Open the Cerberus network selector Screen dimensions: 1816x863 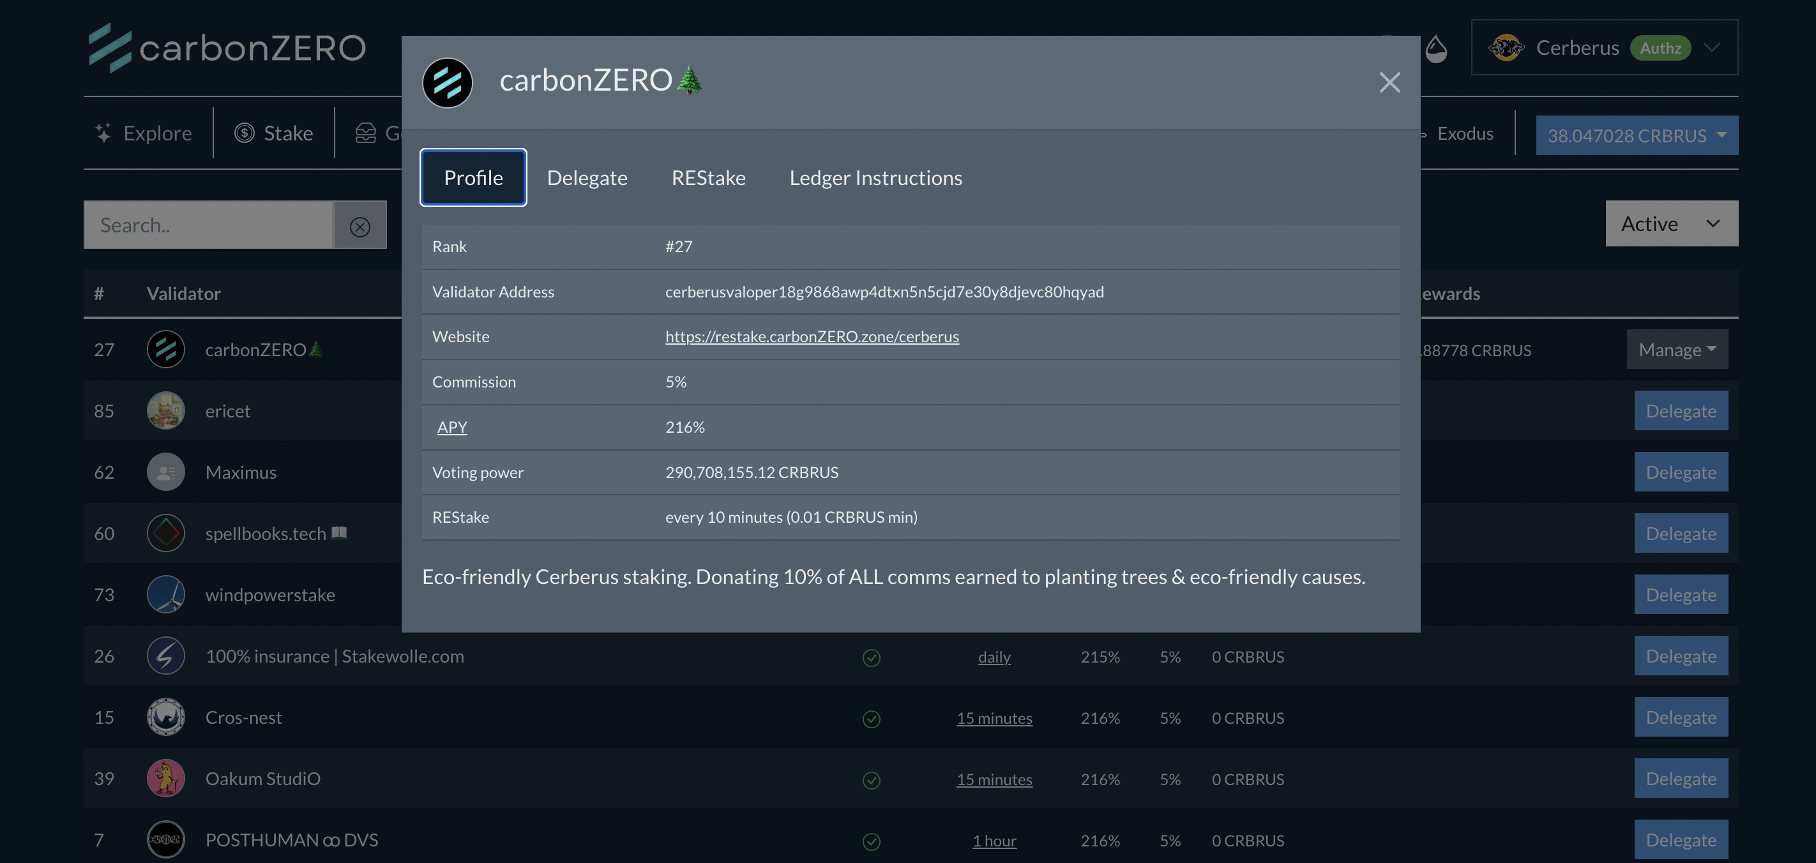pos(1605,47)
